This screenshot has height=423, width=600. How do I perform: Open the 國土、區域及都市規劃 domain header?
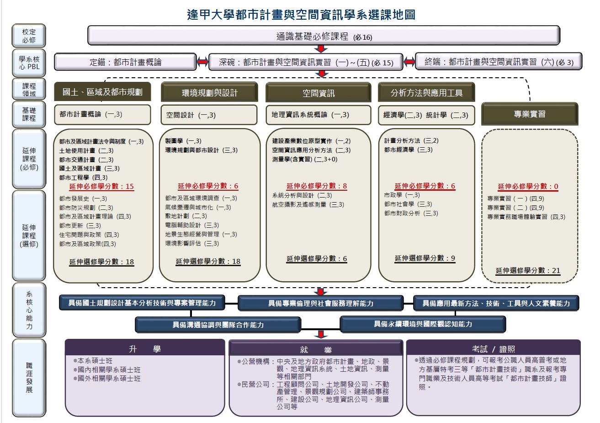(102, 92)
